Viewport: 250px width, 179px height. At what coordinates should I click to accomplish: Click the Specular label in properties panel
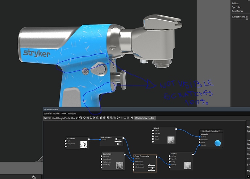(236, 7)
